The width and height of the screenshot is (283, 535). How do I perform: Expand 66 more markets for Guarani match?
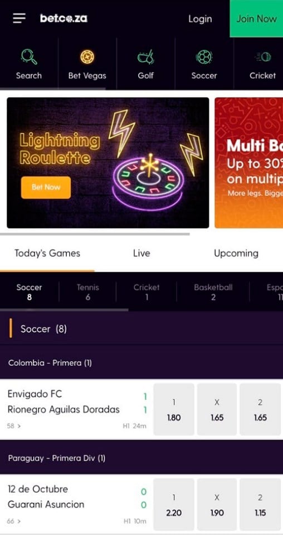14,521
